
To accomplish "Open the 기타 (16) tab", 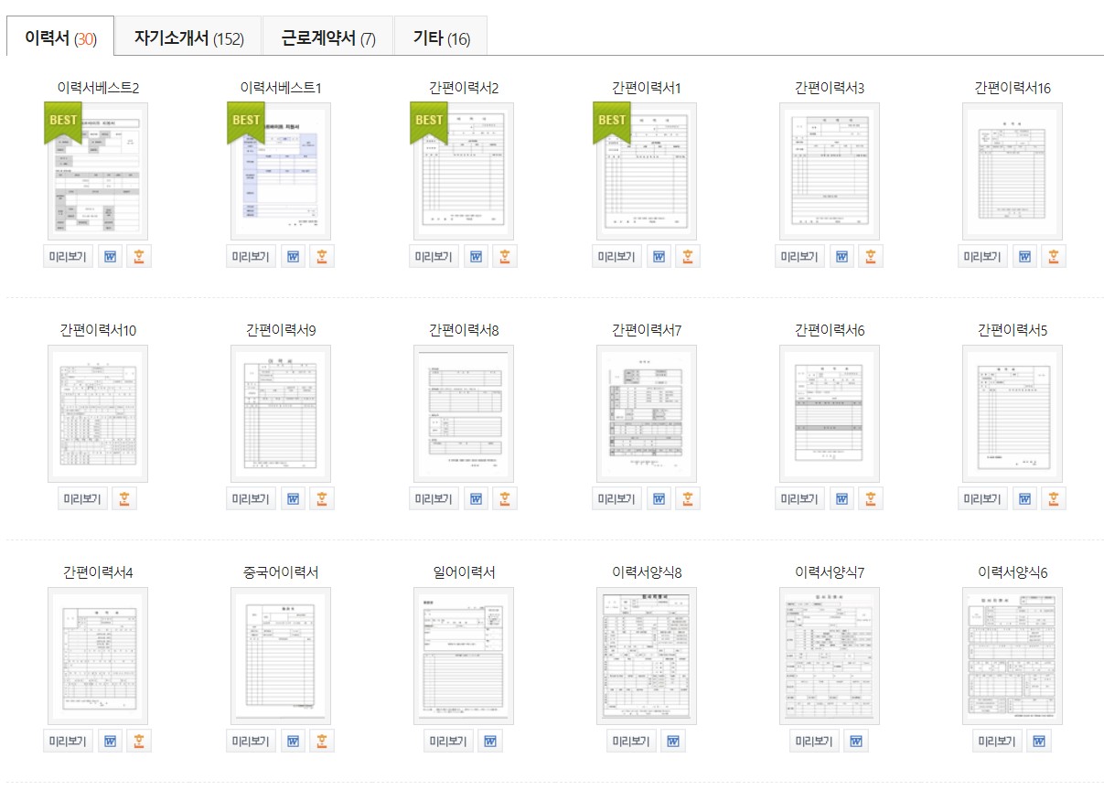I will click(x=441, y=37).
